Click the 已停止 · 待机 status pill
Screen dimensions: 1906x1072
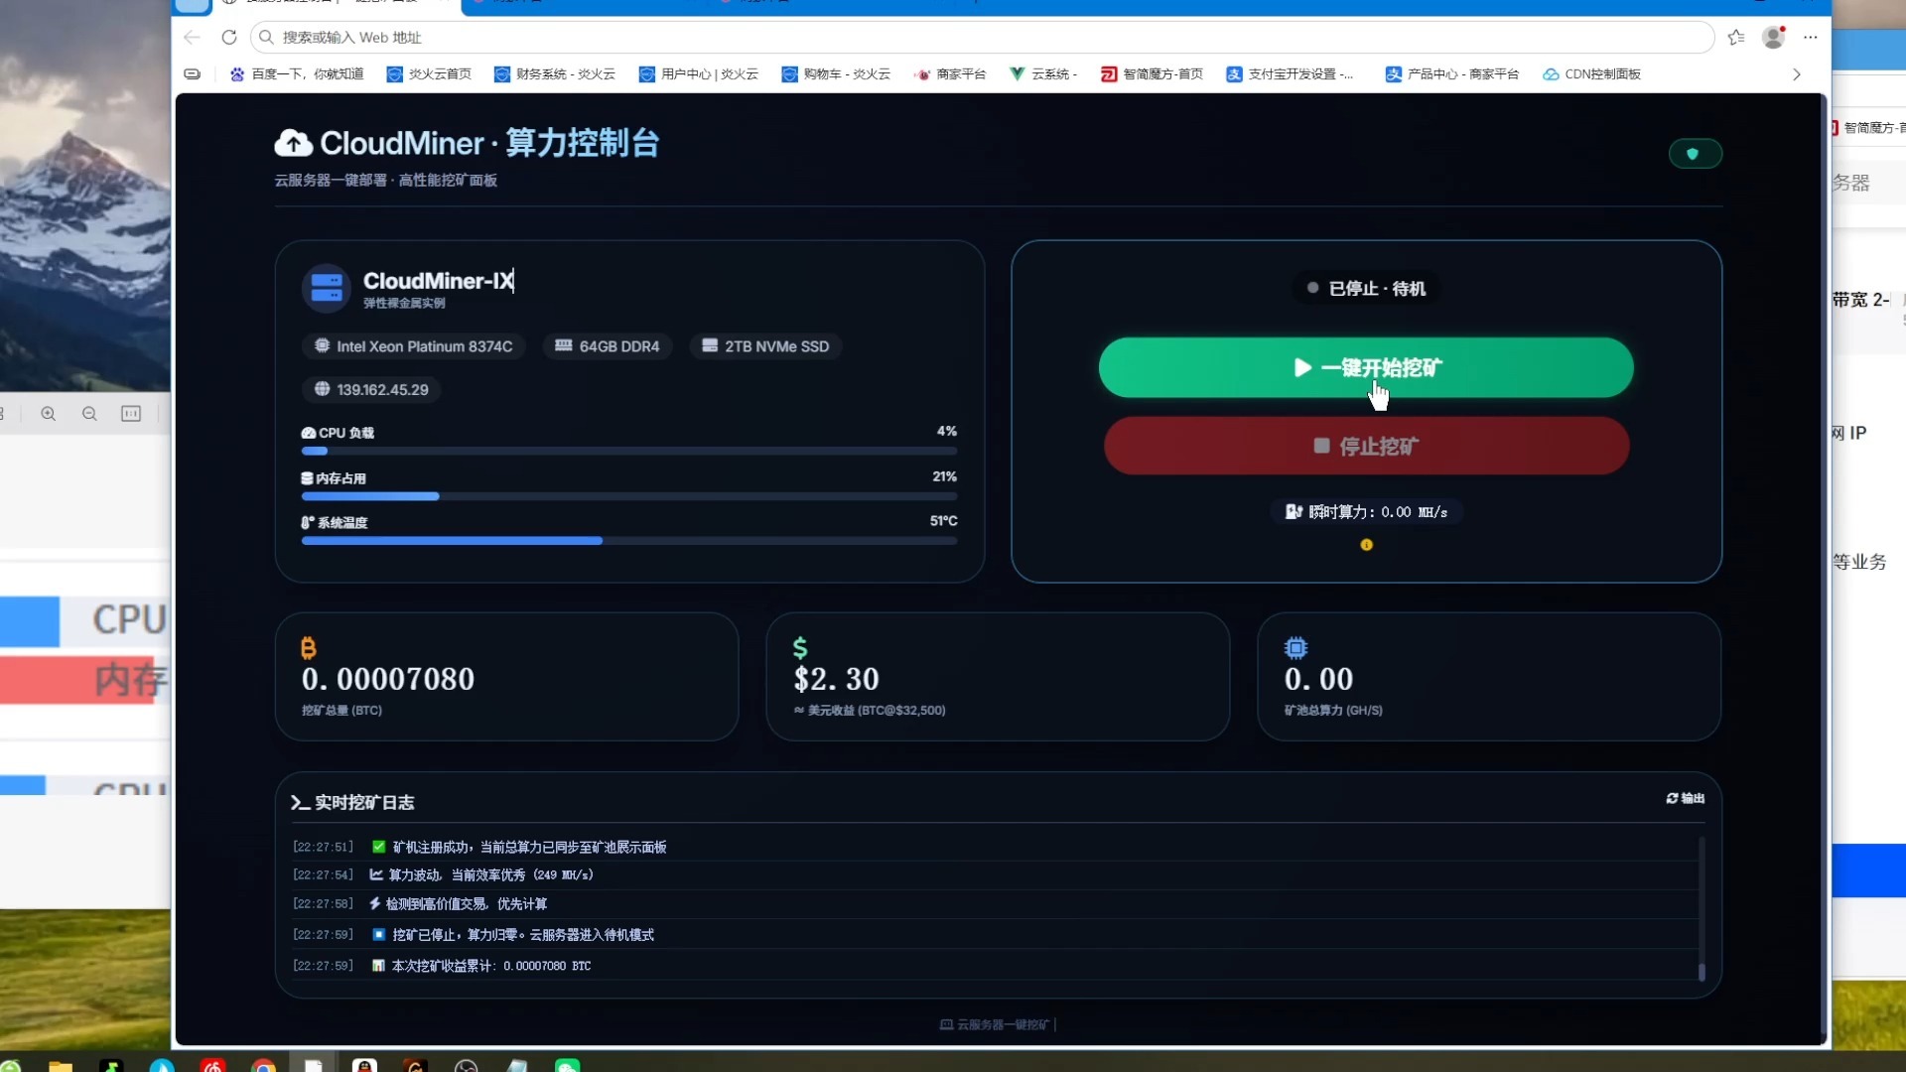pyautogui.click(x=1366, y=289)
